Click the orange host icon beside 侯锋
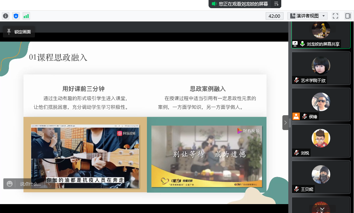This screenshot has height=213, width=354. 296,116
